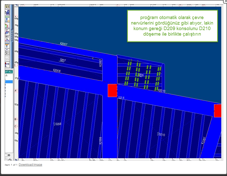Click the grid layout icon in toolbar
Viewport: 227px width, 176px height.
point(7,7)
